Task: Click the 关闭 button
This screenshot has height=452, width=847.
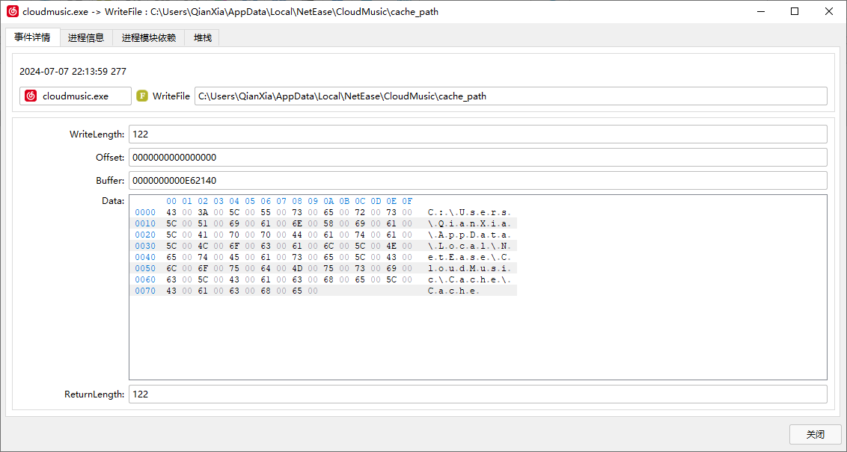Action: coord(816,434)
